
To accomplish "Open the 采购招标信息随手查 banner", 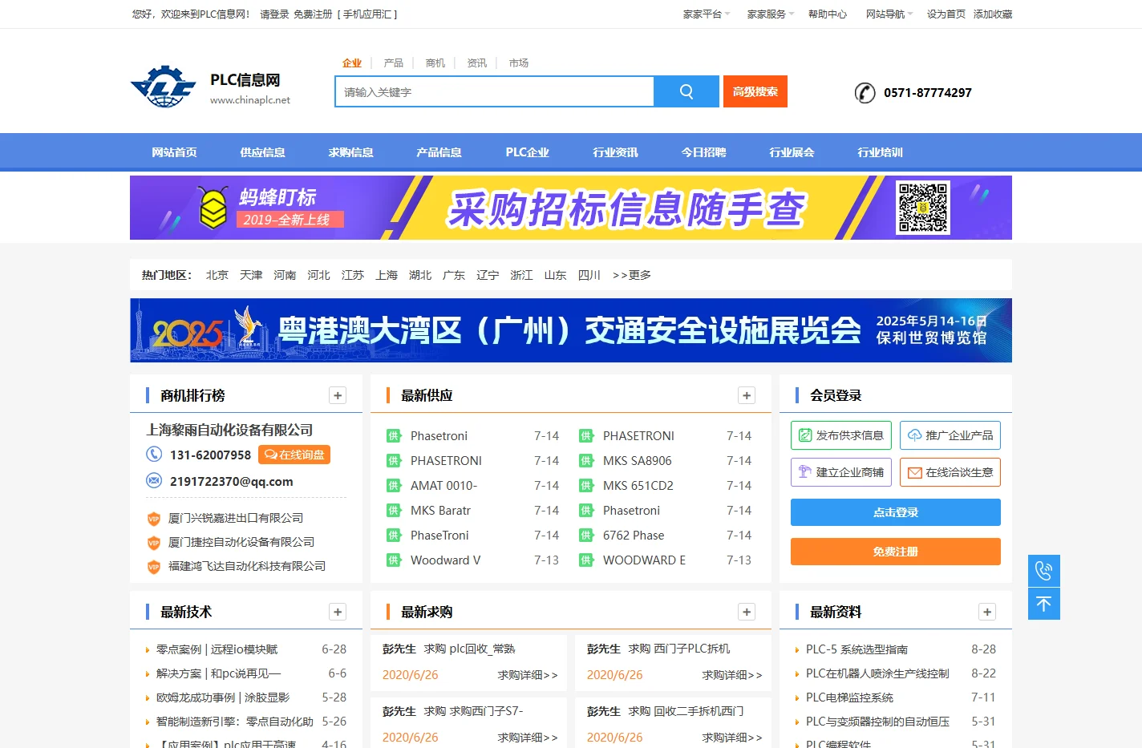I will pos(571,208).
